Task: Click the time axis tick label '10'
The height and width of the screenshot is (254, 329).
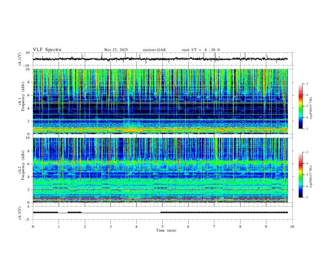Action: pos(292,227)
